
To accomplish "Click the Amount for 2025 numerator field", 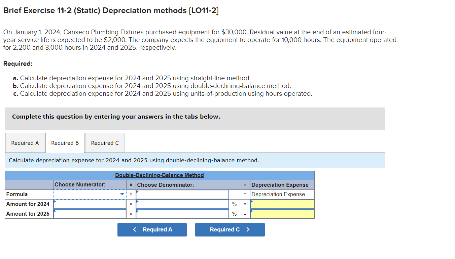I will click(89, 214).
